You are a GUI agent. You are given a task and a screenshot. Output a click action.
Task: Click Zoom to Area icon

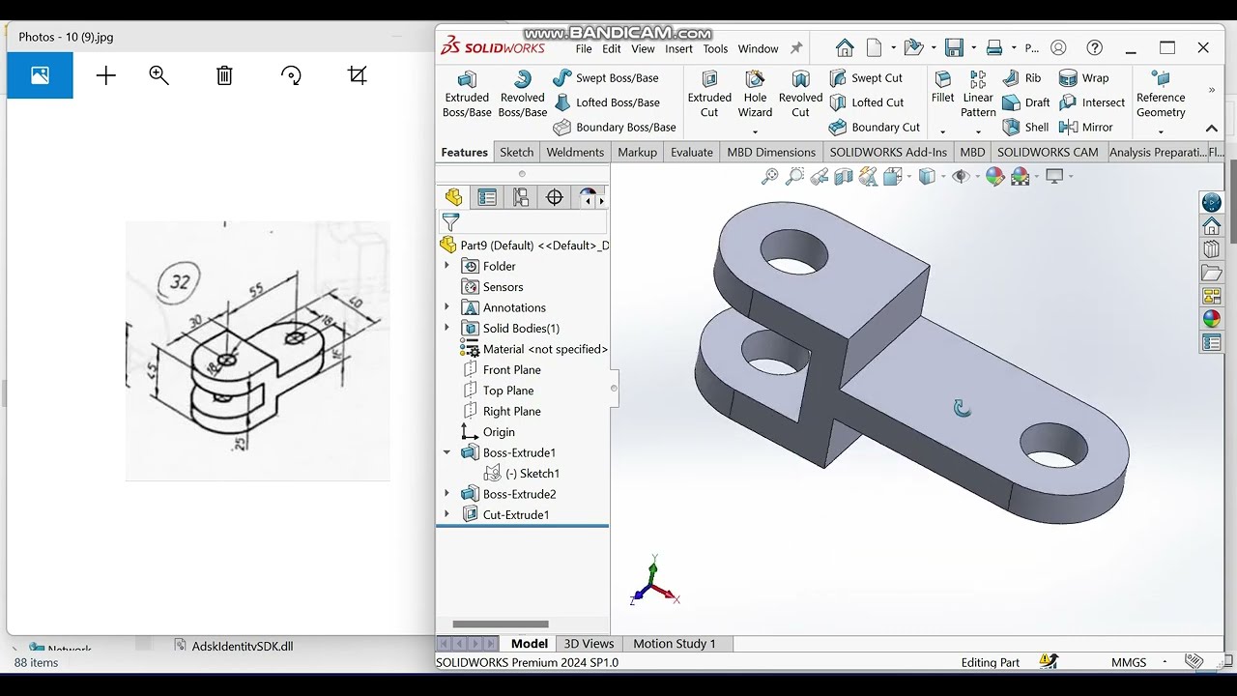click(x=794, y=176)
